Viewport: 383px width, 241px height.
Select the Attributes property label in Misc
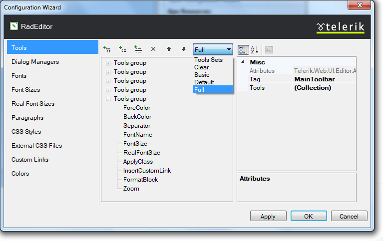pyautogui.click(x=262, y=71)
